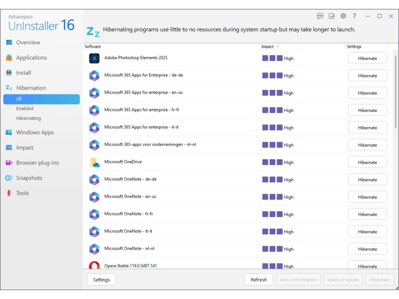Click the feedback chat bubble icon
The image size is (399, 299).
tap(320, 16)
